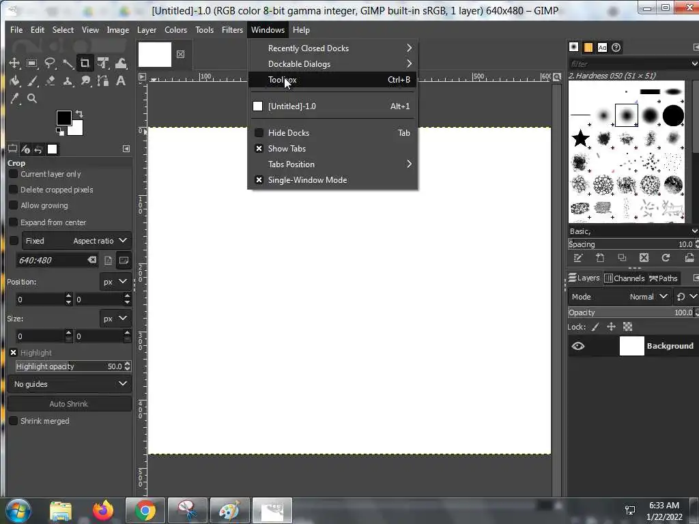The height and width of the screenshot is (524, 699).
Task: Select [Untitled]-1.0 window entry
Action: point(332,106)
